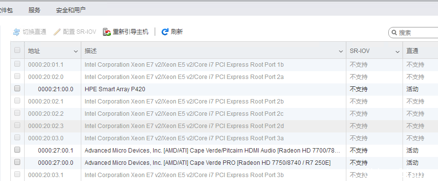Open the 描述 column dropdown arrow
The height and width of the screenshot is (181, 438).
click(x=341, y=52)
